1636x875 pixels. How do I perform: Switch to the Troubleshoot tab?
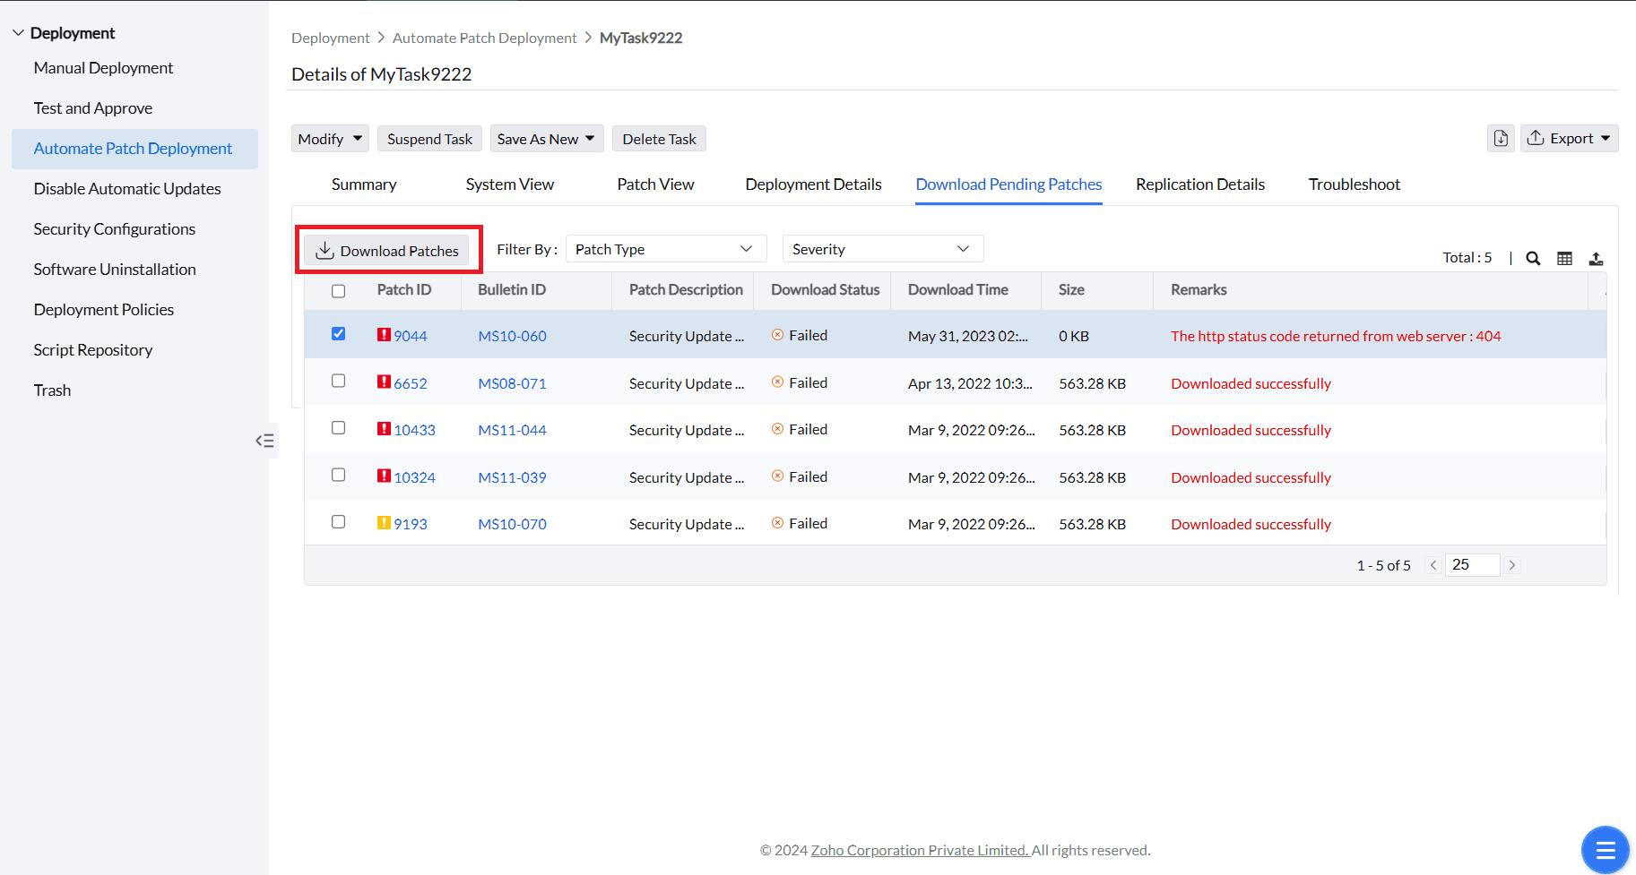point(1354,184)
